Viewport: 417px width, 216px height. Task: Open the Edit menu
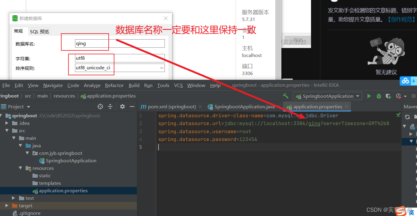[19, 85]
